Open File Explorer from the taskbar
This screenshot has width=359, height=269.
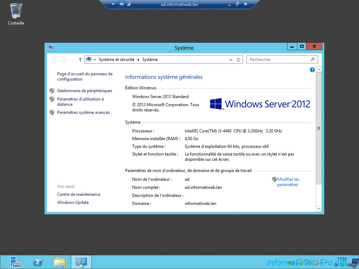coord(60,262)
